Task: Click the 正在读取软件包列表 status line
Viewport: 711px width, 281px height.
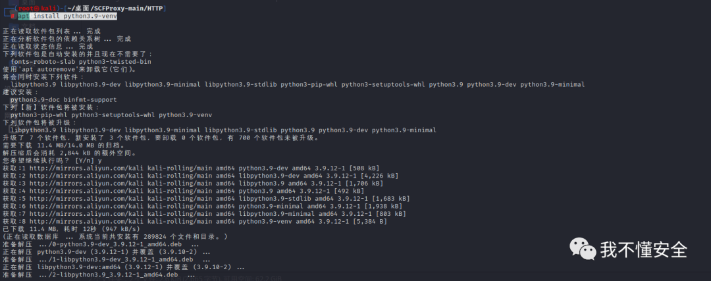Action: tap(52, 32)
